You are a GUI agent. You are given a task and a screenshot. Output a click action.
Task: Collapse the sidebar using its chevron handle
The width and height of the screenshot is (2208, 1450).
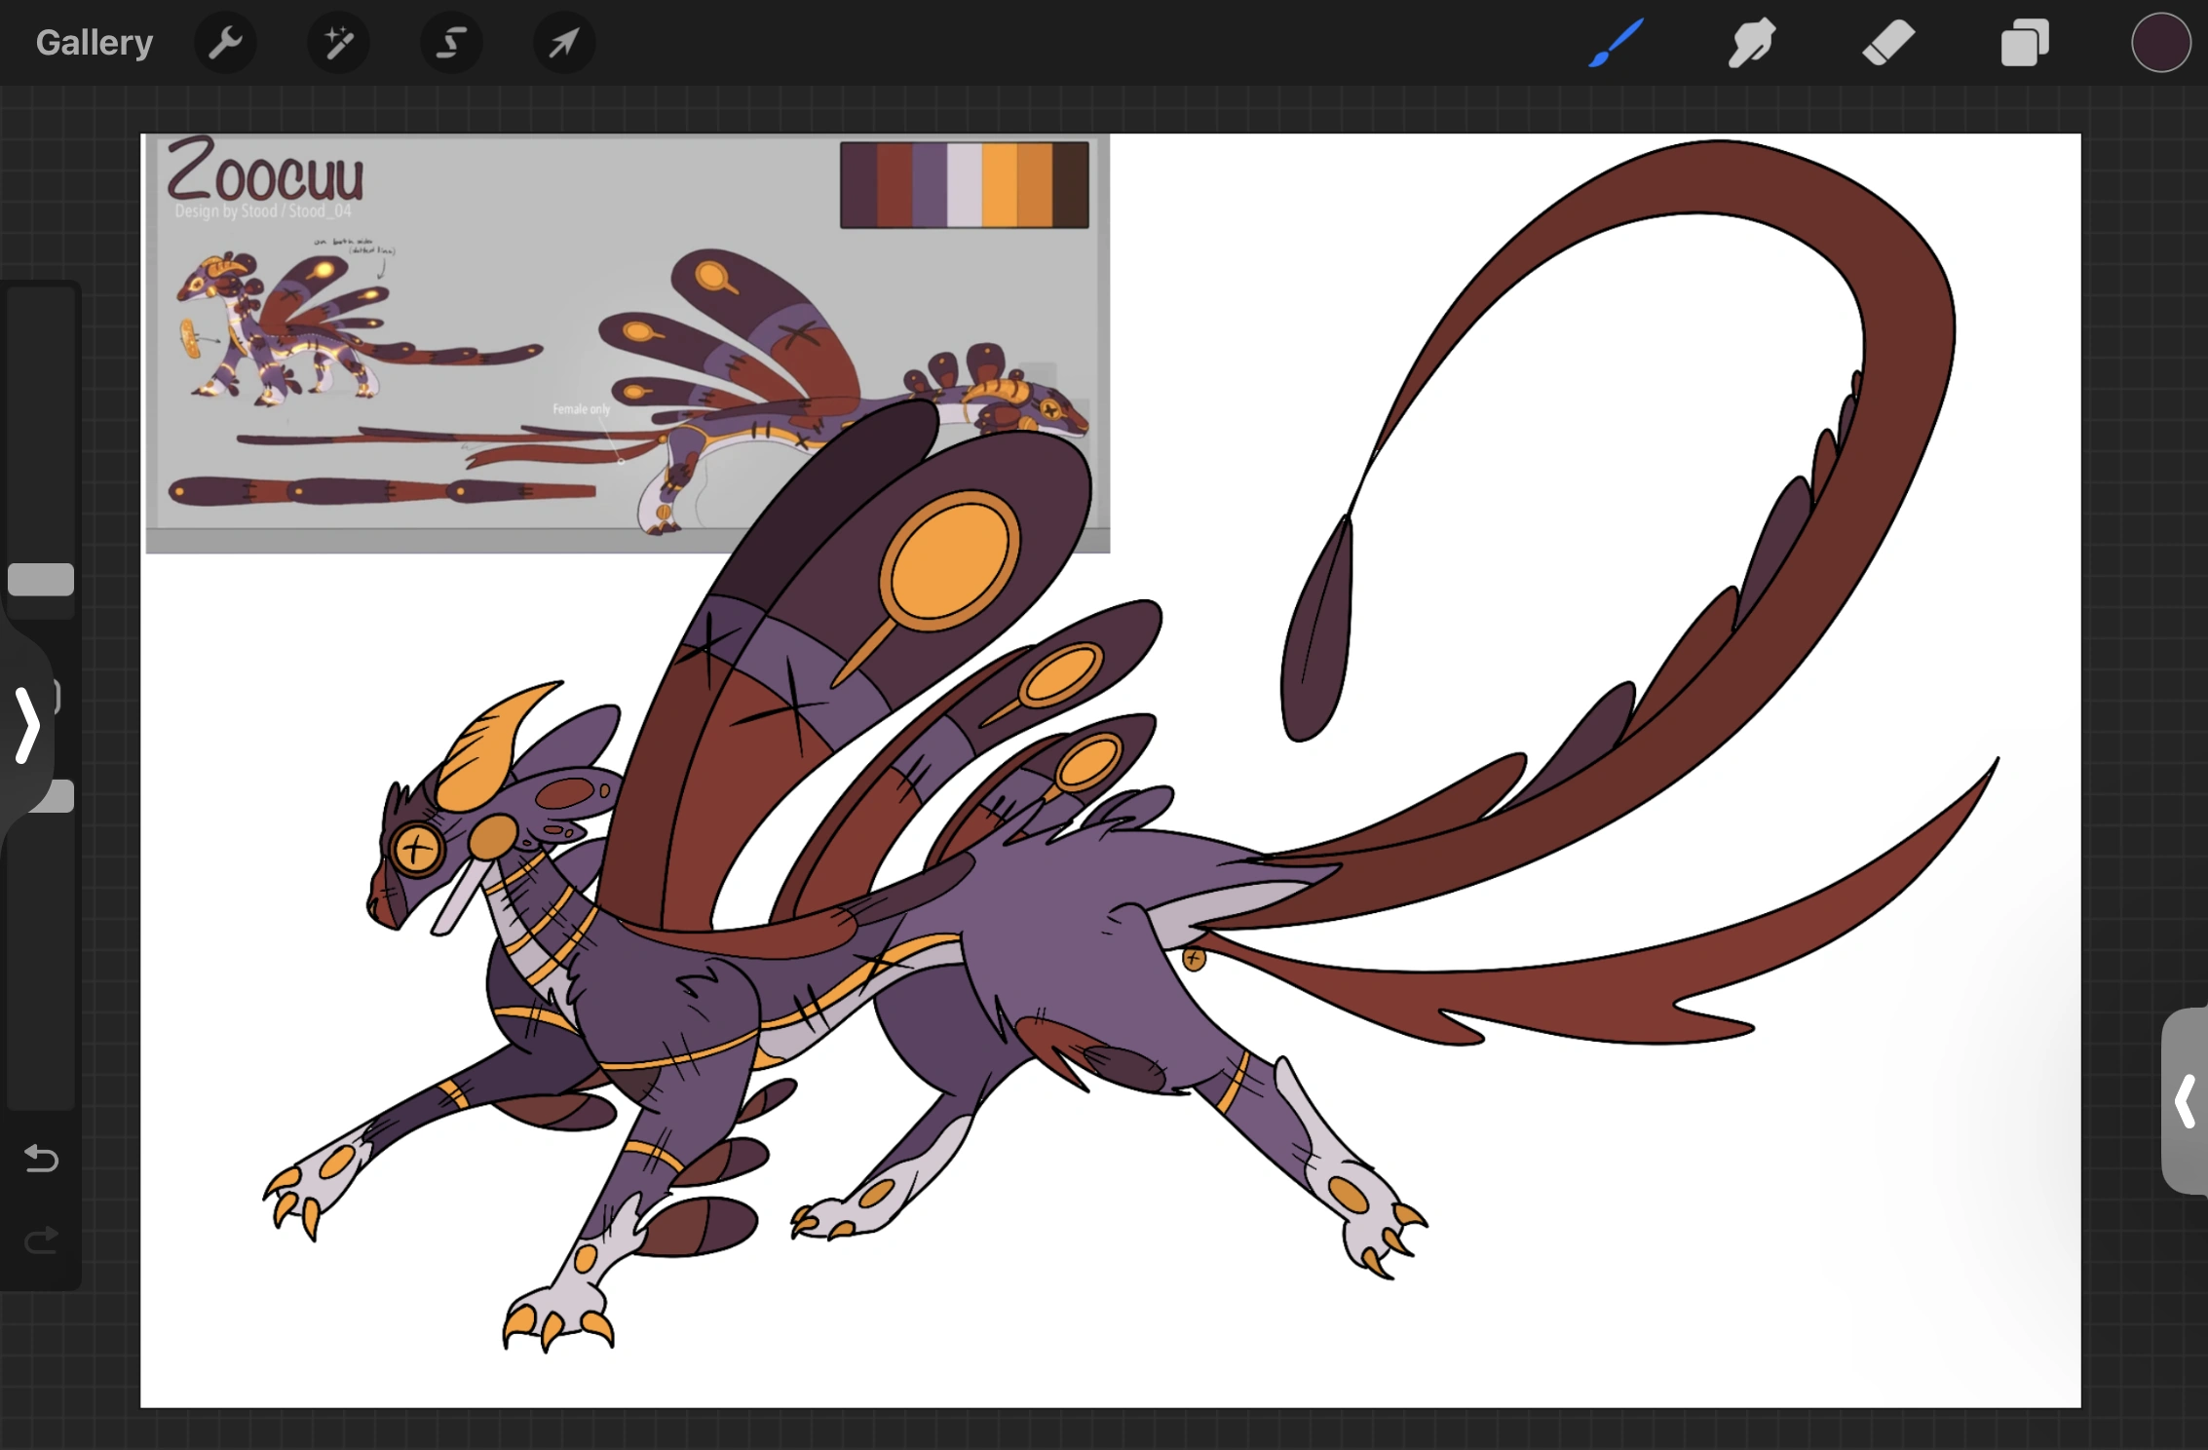pyautogui.click(x=26, y=726)
